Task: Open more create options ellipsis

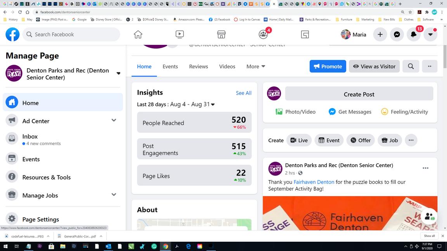Action: [411, 140]
